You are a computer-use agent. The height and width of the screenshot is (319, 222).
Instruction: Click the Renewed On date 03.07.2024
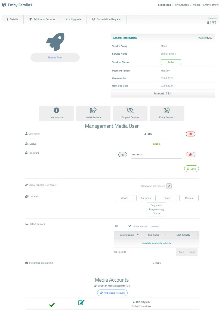click(x=167, y=78)
